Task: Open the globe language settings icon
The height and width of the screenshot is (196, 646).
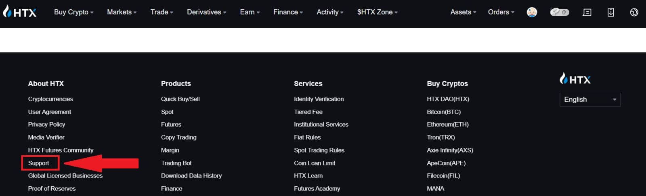Action: pos(634,12)
